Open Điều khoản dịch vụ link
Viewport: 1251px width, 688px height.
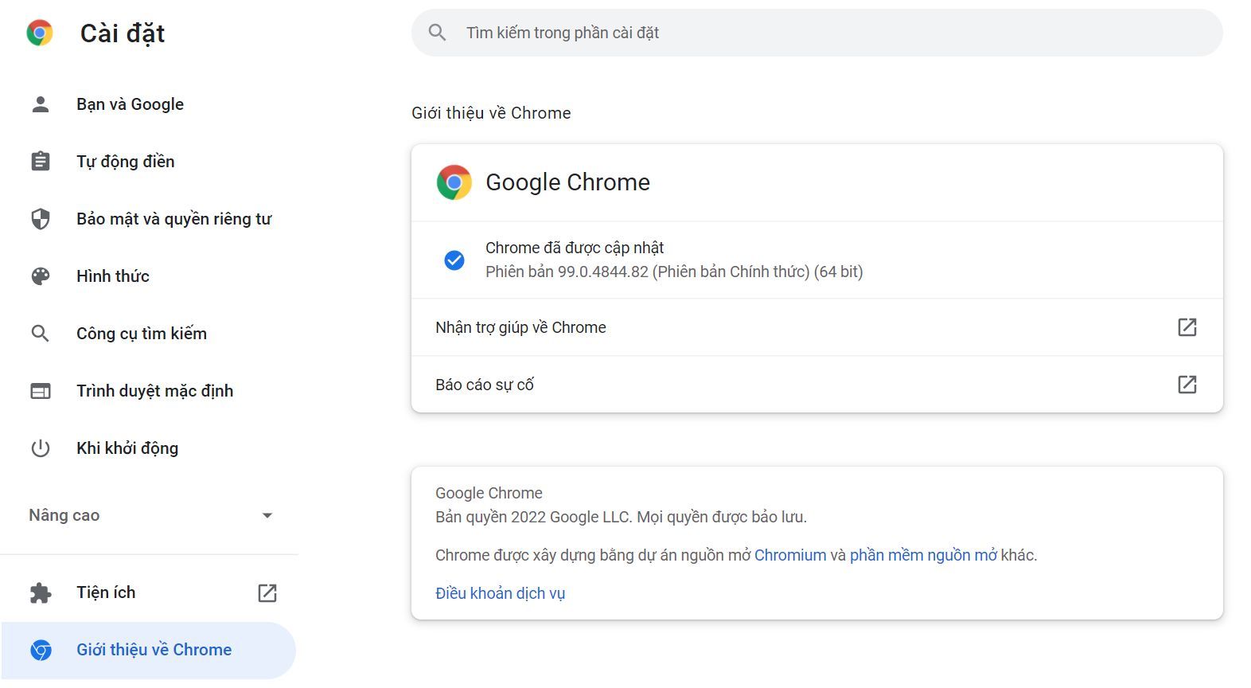(x=500, y=593)
